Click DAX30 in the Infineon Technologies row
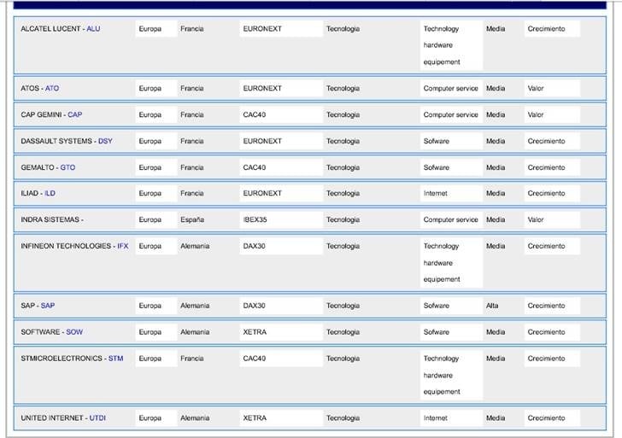Screen dimensions: 622x438 pos(254,246)
